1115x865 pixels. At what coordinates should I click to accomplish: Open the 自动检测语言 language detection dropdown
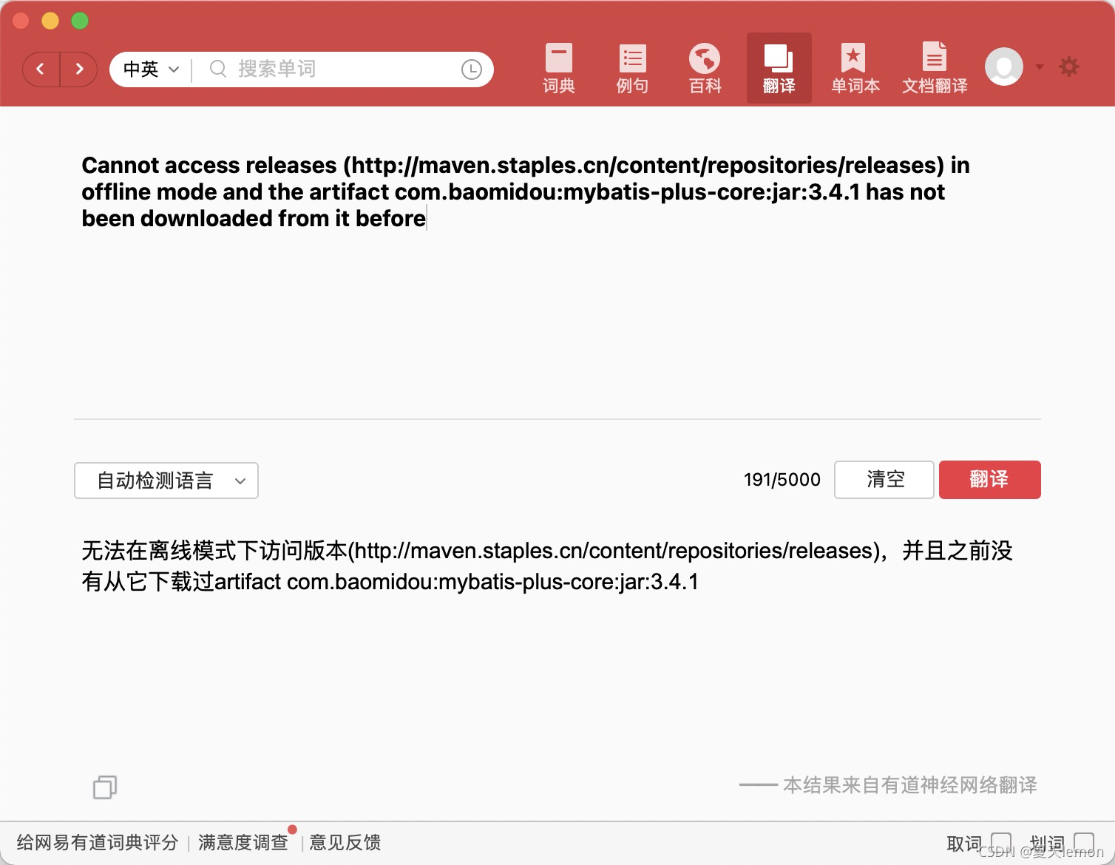point(166,481)
